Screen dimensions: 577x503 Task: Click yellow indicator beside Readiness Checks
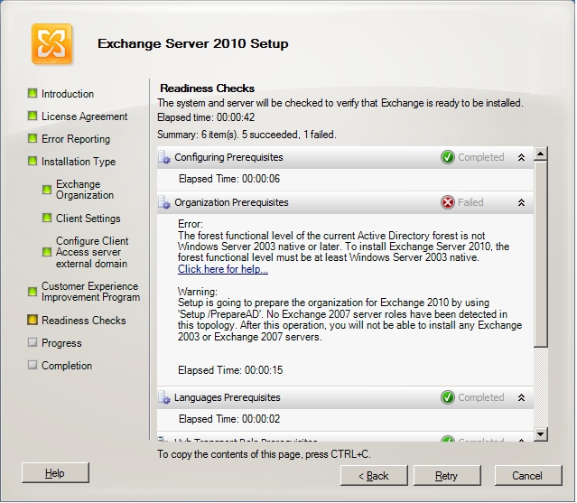(x=33, y=320)
